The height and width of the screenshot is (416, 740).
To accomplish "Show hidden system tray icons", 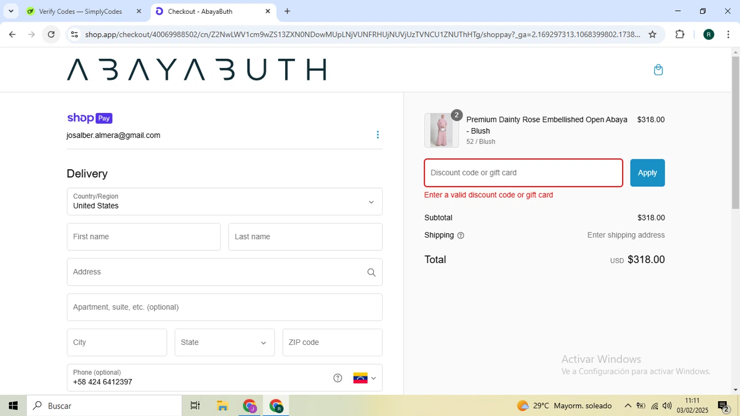I will (x=628, y=406).
